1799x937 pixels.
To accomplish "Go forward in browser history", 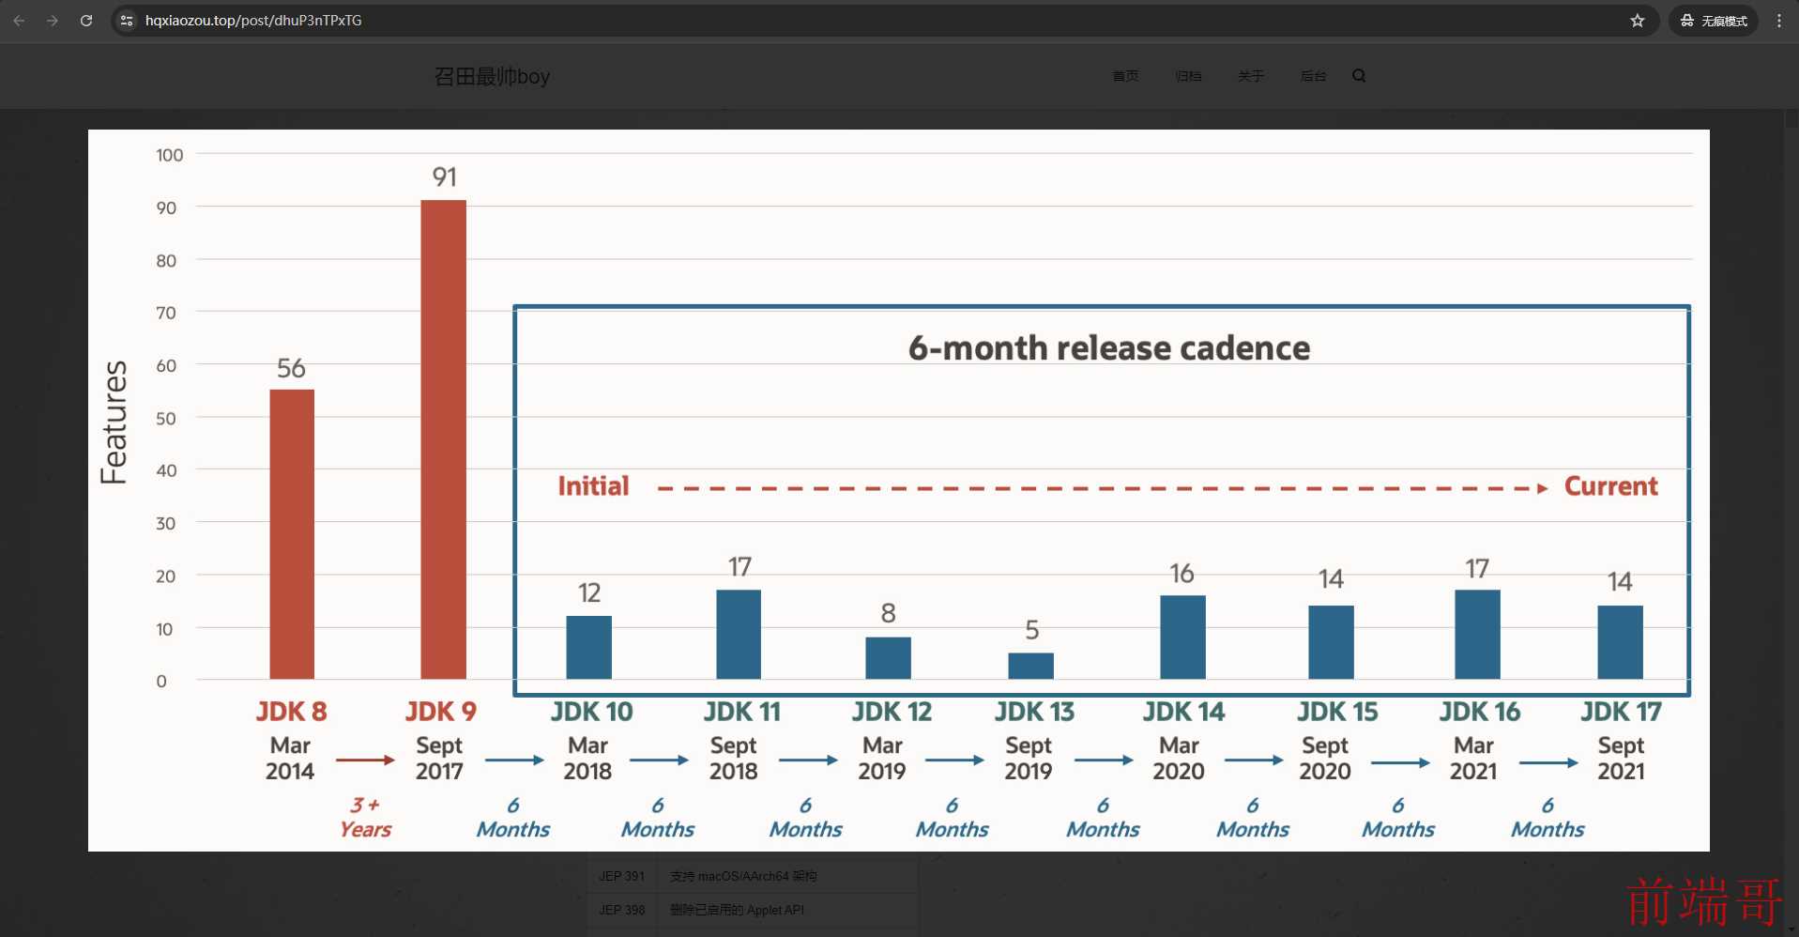I will click(53, 21).
